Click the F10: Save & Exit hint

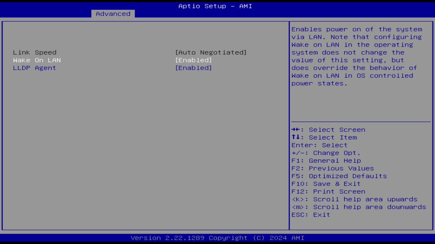[326, 184]
